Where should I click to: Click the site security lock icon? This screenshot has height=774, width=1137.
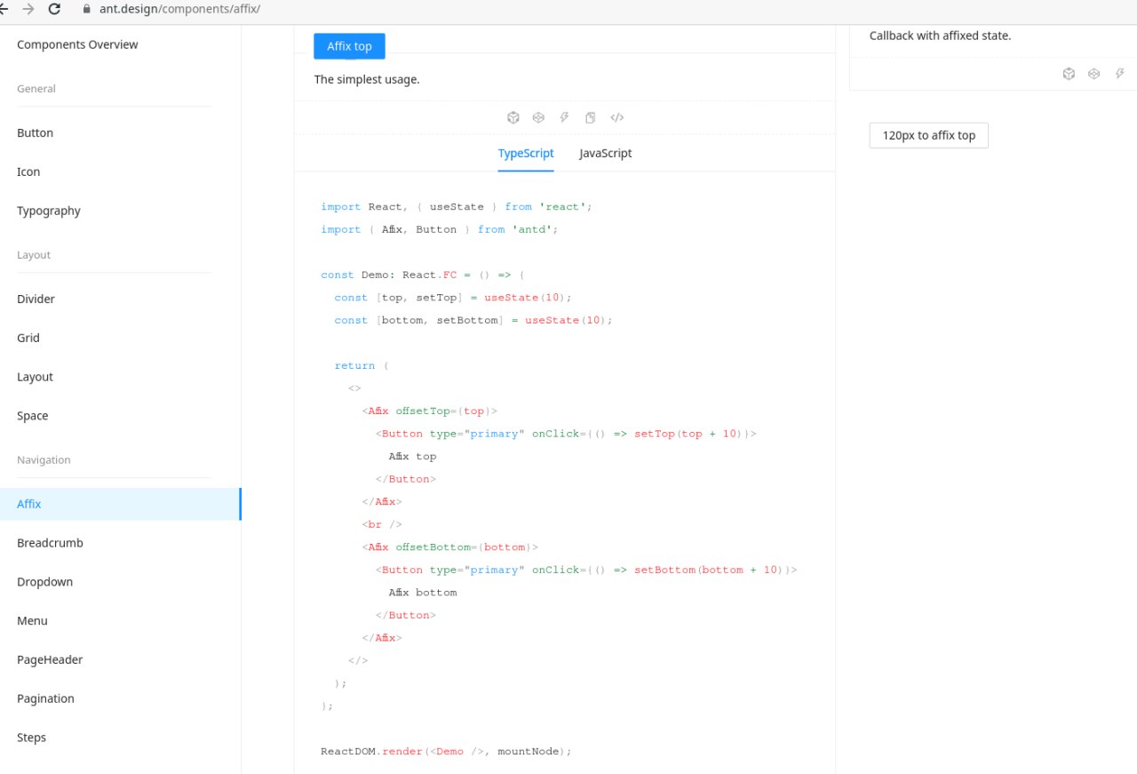86,9
